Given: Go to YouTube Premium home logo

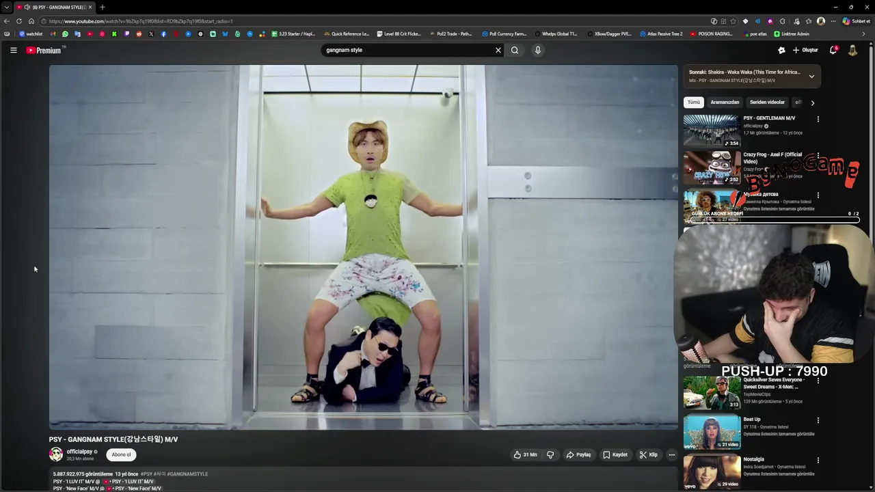Looking at the screenshot, I should click(45, 50).
